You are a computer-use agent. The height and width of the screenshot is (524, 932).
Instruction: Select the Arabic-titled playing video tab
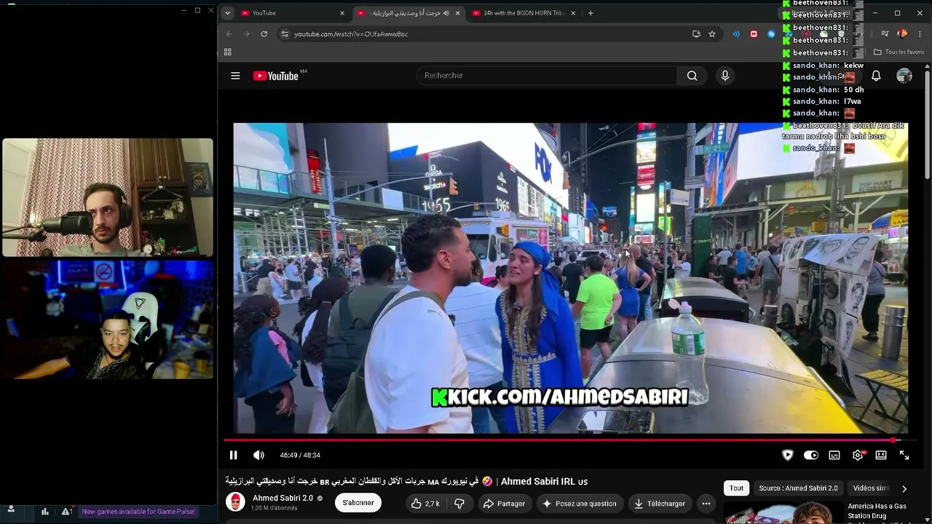(408, 13)
